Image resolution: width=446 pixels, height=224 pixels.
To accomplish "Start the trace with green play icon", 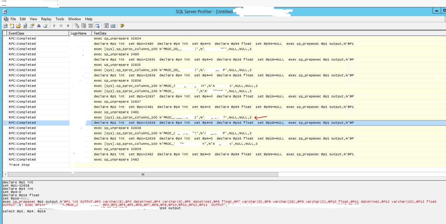I will point(54,26).
